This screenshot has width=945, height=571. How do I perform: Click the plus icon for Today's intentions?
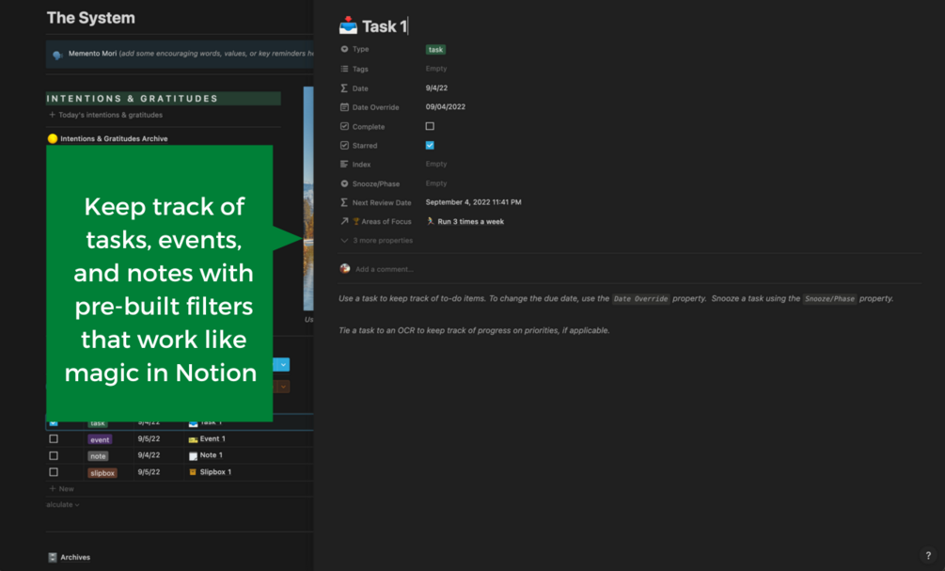tap(53, 115)
